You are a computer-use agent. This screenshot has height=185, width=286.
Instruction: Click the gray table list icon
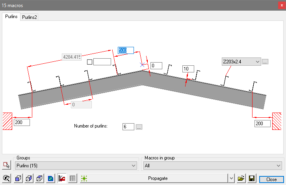click(72, 179)
